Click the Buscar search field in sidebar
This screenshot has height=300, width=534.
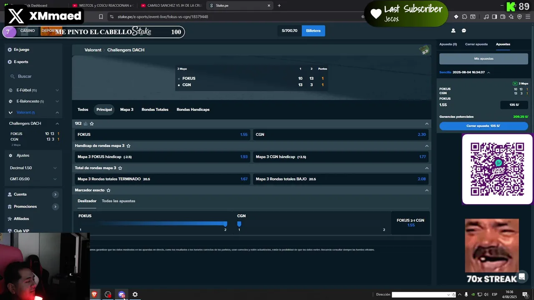[x=33, y=77]
